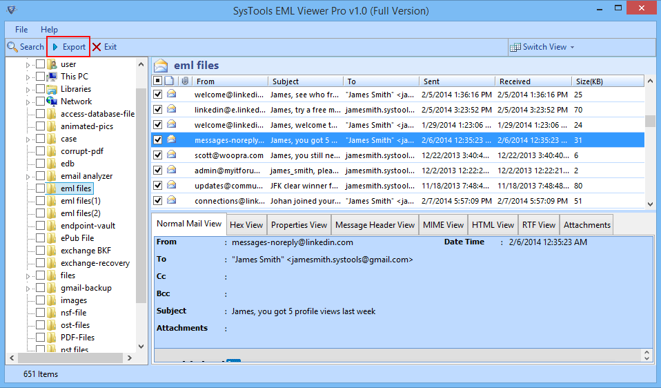The width and height of the screenshot is (661, 388).
Task: Click envelope icon of connections@link email
Action: coord(172,200)
